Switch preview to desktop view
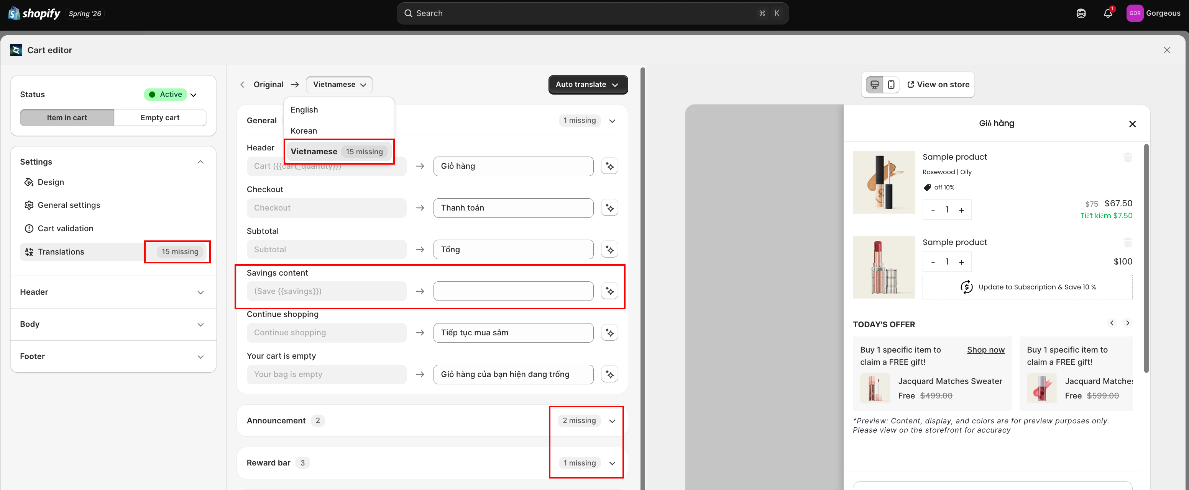This screenshot has height=490, width=1189. pyautogui.click(x=874, y=85)
